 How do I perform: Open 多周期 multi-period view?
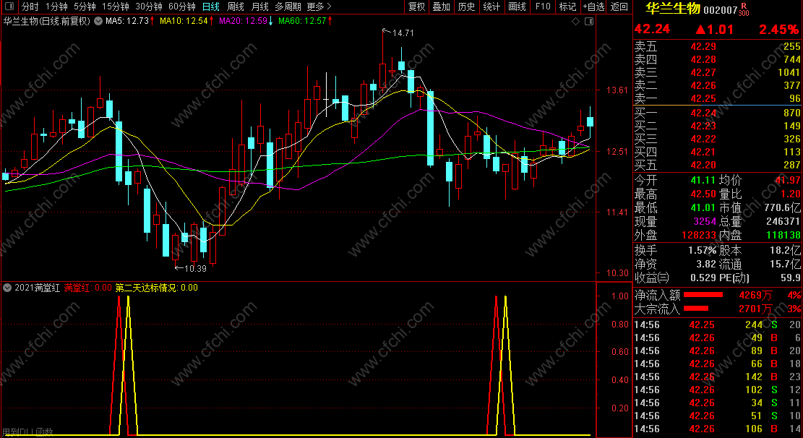[288, 7]
